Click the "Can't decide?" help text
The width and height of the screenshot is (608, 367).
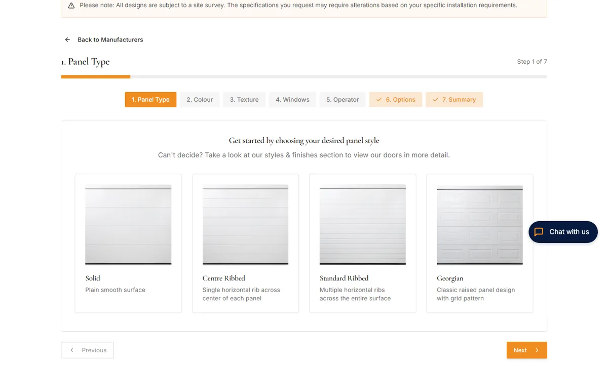click(x=304, y=155)
